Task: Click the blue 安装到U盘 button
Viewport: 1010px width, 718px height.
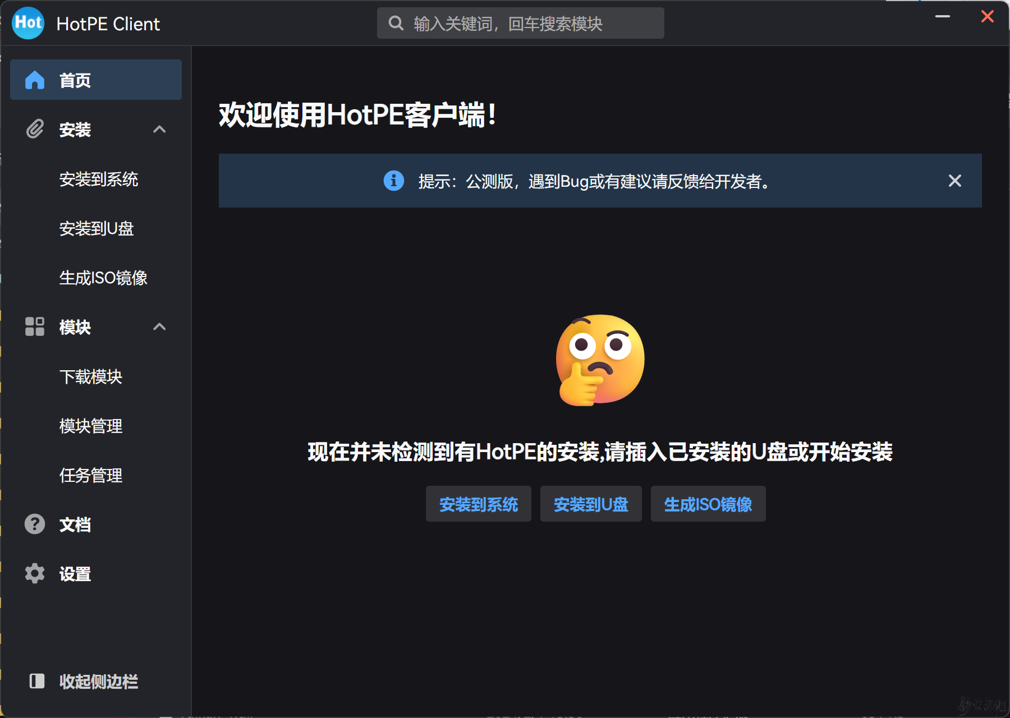Action: point(591,504)
